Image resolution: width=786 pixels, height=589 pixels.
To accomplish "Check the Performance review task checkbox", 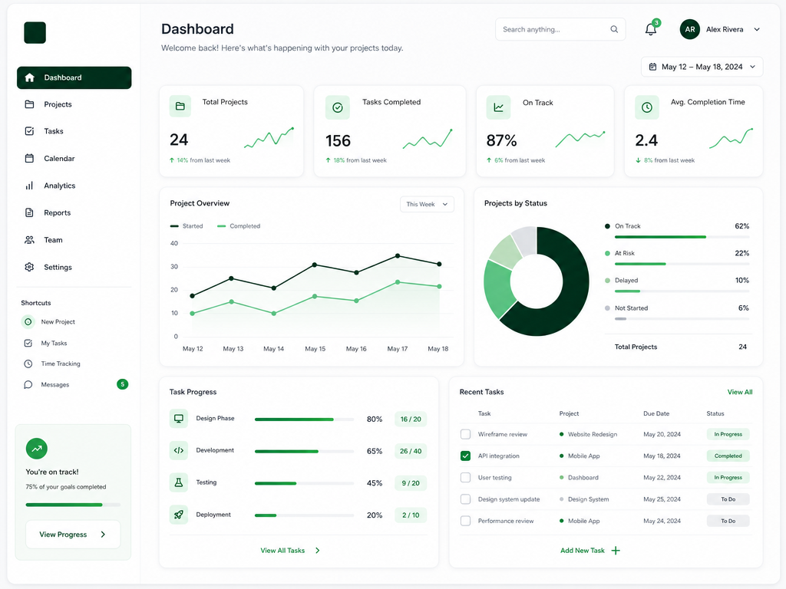I will (x=465, y=521).
